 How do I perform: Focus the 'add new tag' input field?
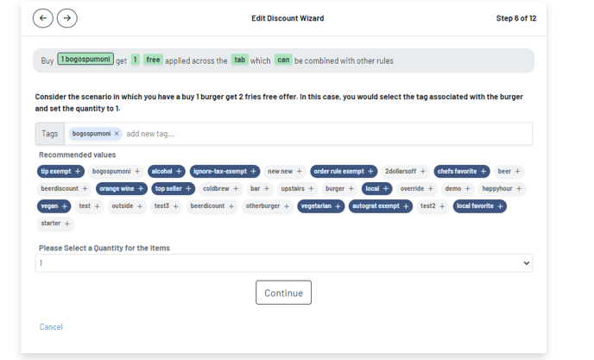pos(259,134)
